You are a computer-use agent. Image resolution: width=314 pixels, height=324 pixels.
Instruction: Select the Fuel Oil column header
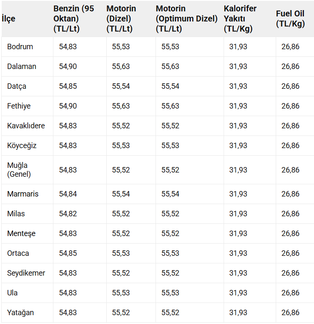pos(290,19)
